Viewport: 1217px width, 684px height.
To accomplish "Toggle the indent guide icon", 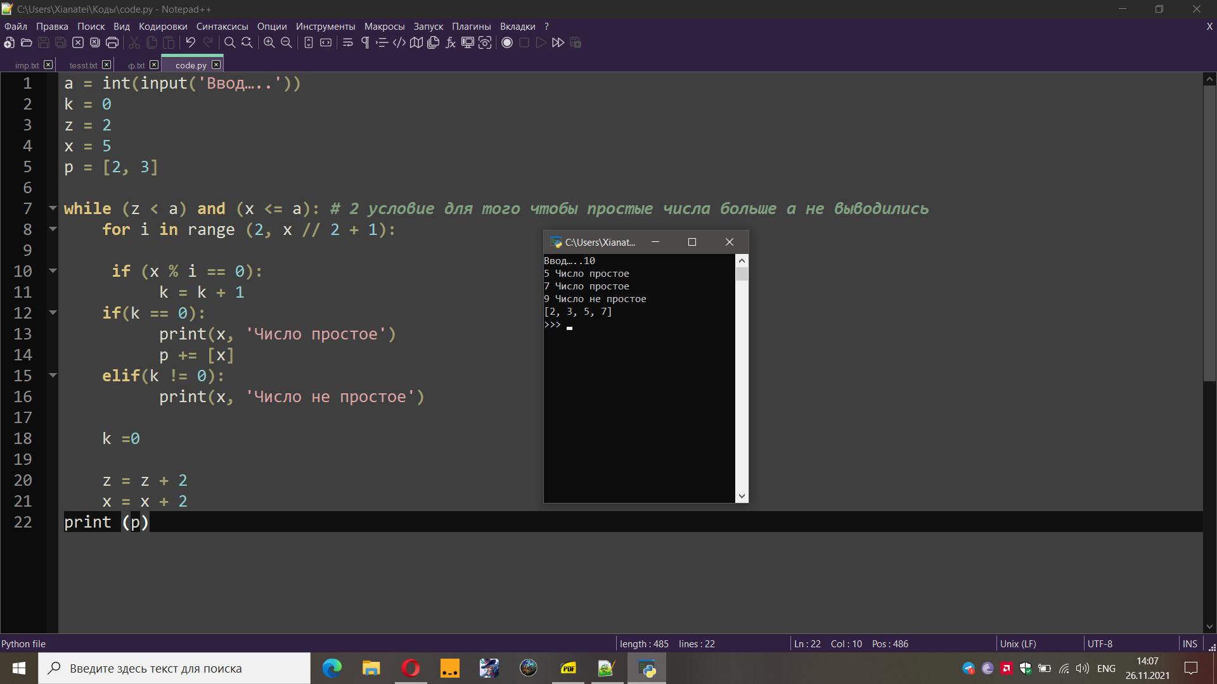I will click(x=382, y=42).
